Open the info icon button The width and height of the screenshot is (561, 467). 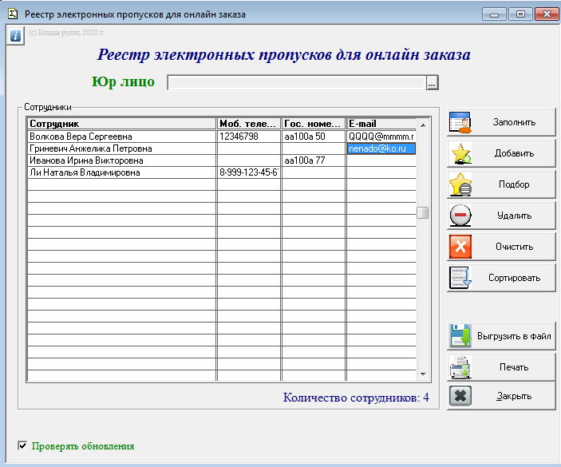pyautogui.click(x=15, y=36)
